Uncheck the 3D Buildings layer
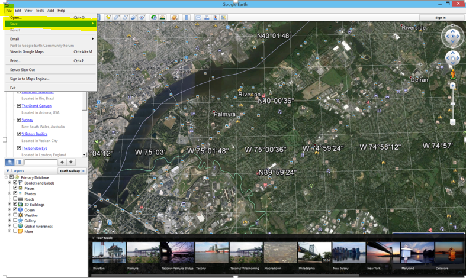 15,204
